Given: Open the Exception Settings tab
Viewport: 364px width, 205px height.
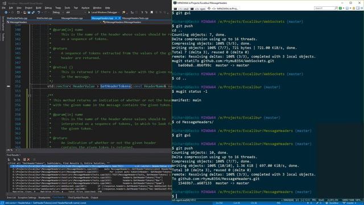Looking at the screenshot, I should coord(27,198).
